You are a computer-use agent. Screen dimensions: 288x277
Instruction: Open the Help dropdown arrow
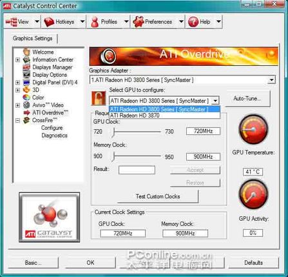[218, 21]
